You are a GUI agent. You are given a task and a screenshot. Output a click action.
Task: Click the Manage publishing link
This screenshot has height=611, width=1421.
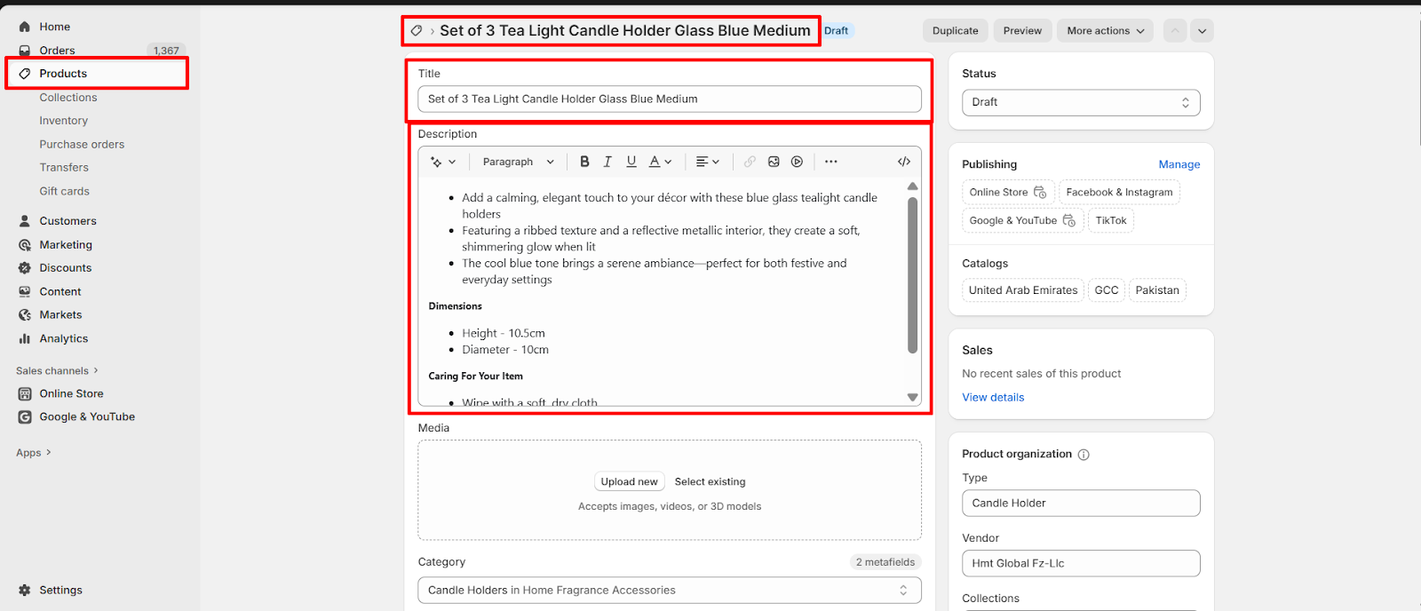pyautogui.click(x=1179, y=164)
